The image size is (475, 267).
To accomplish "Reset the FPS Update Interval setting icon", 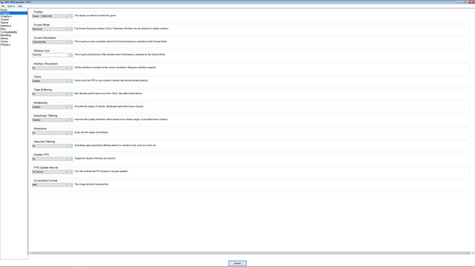I will pyautogui.click(x=71, y=171).
